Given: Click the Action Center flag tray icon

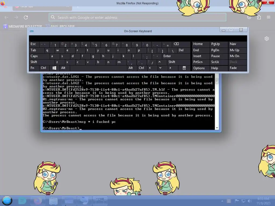Looking at the screenshot, I should 237,201.
